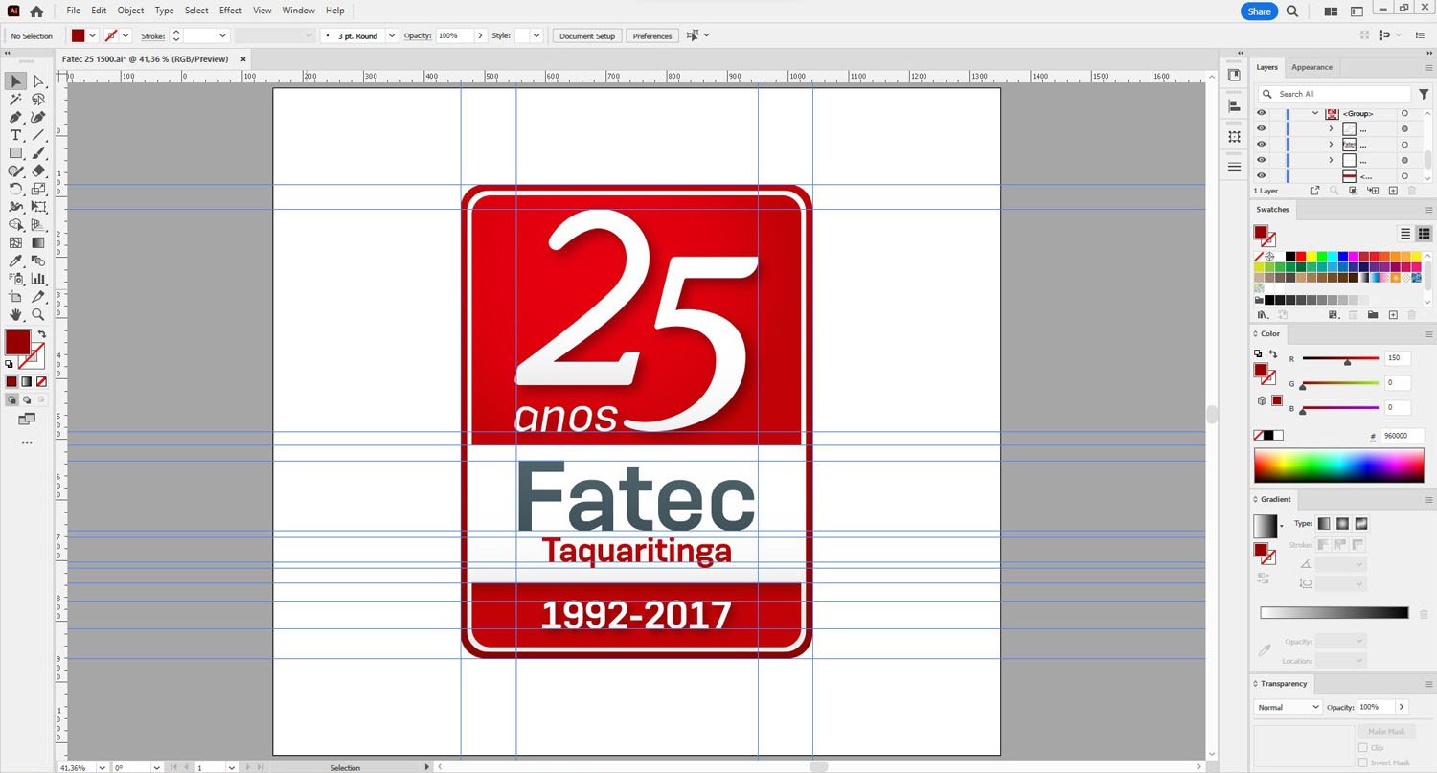Switch Swatches panel to thumbnail grid view
This screenshot has height=773, width=1437.
[1424, 234]
